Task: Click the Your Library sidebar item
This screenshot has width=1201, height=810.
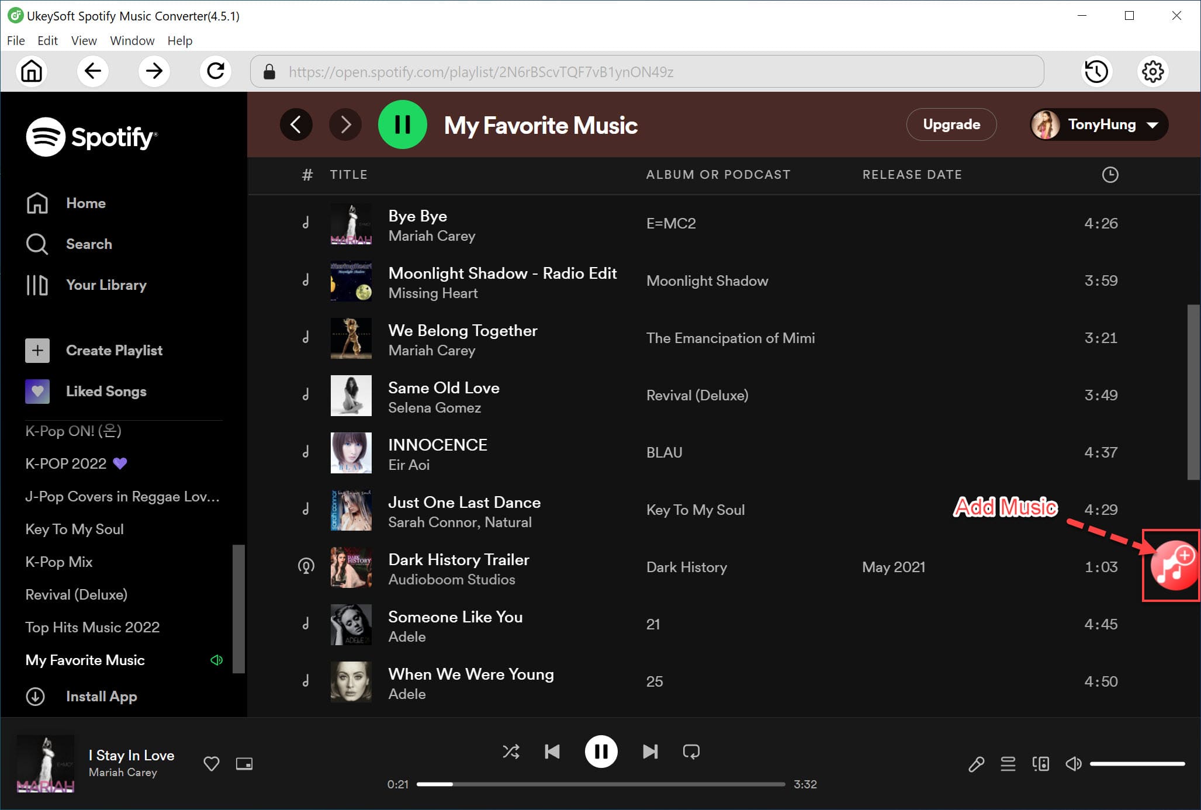Action: pos(106,284)
